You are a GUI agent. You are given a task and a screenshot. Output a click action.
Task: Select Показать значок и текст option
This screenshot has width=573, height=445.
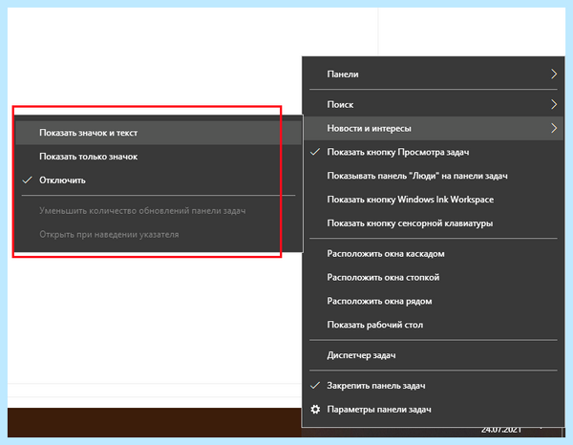click(159, 133)
